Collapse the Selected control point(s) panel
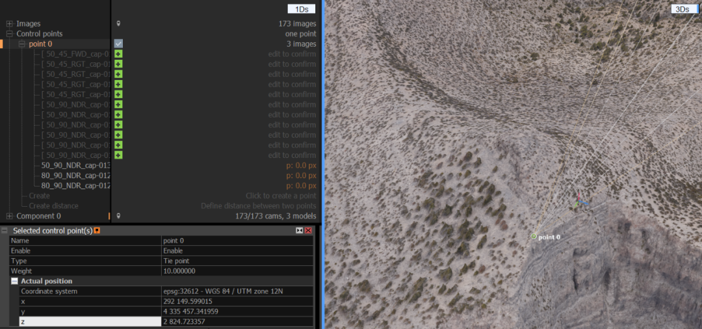The image size is (702, 329). click(5, 231)
